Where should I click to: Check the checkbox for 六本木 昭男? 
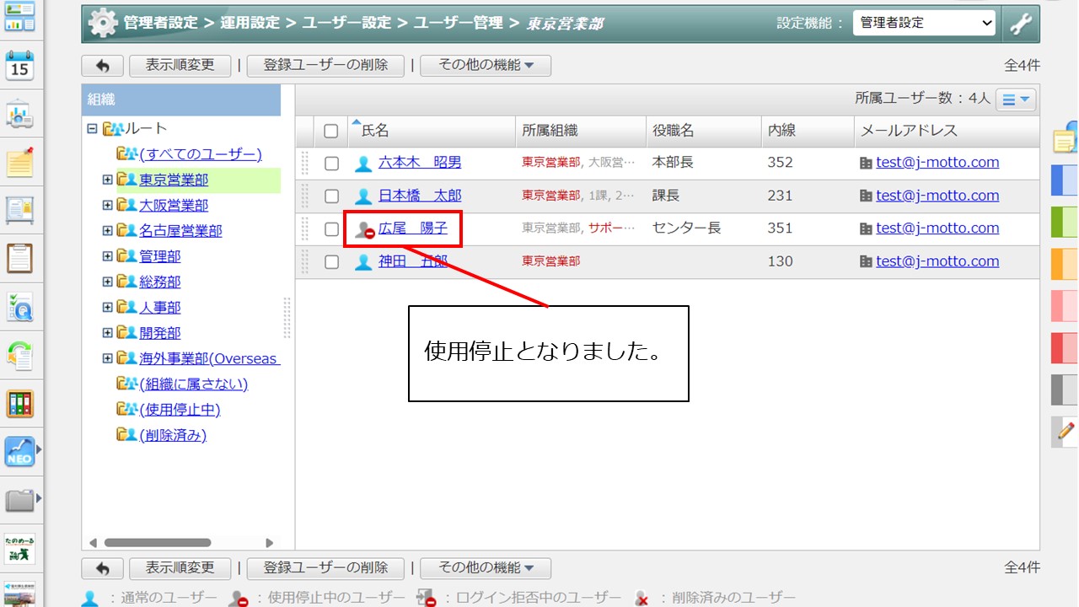(x=331, y=163)
